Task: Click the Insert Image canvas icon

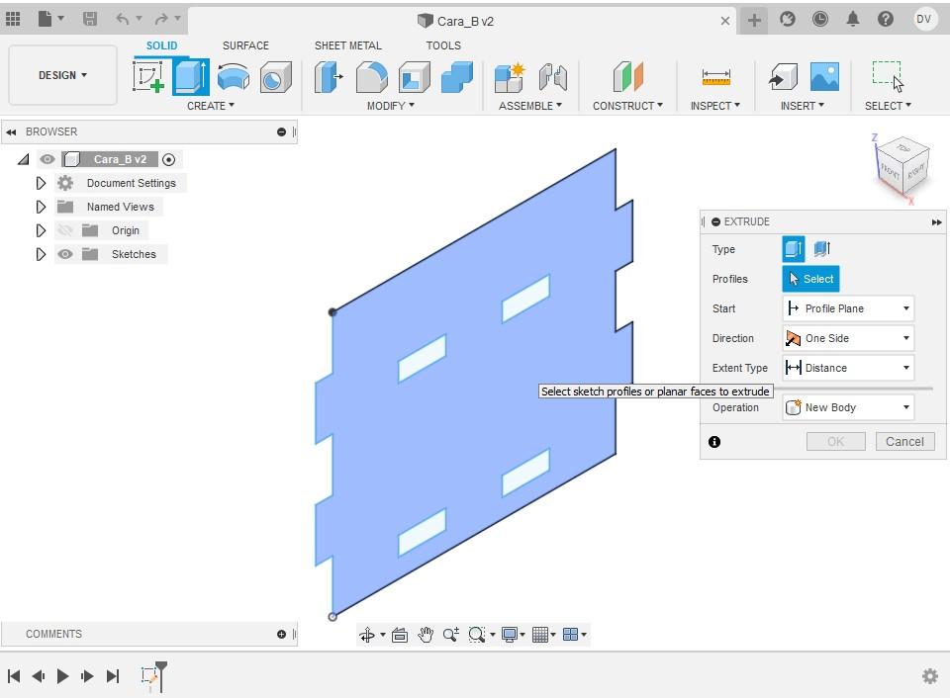Action: tap(824, 77)
